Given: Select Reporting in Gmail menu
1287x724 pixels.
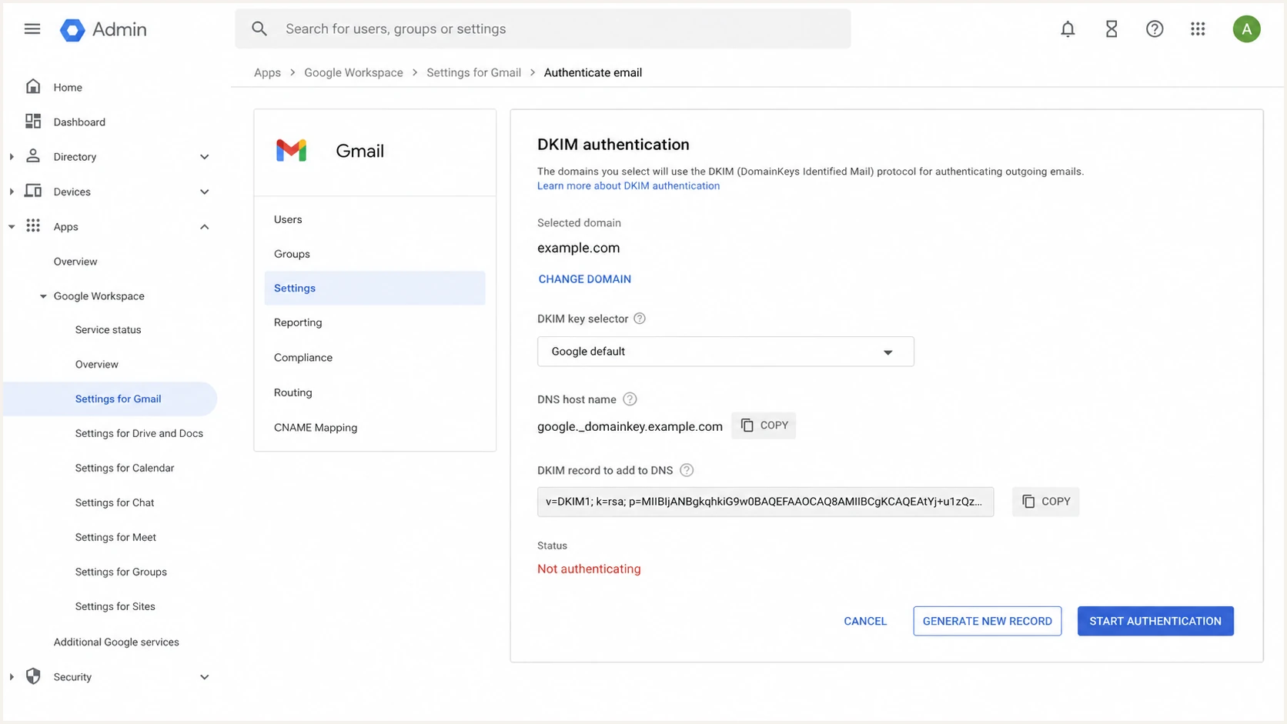Looking at the screenshot, I should coord(375,322).
